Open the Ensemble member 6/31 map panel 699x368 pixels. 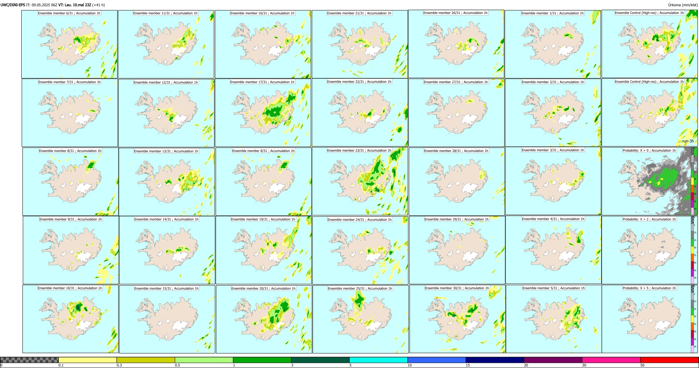pos(70,44)
